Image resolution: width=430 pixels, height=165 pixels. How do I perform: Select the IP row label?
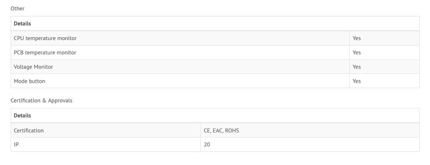(16, 144)
